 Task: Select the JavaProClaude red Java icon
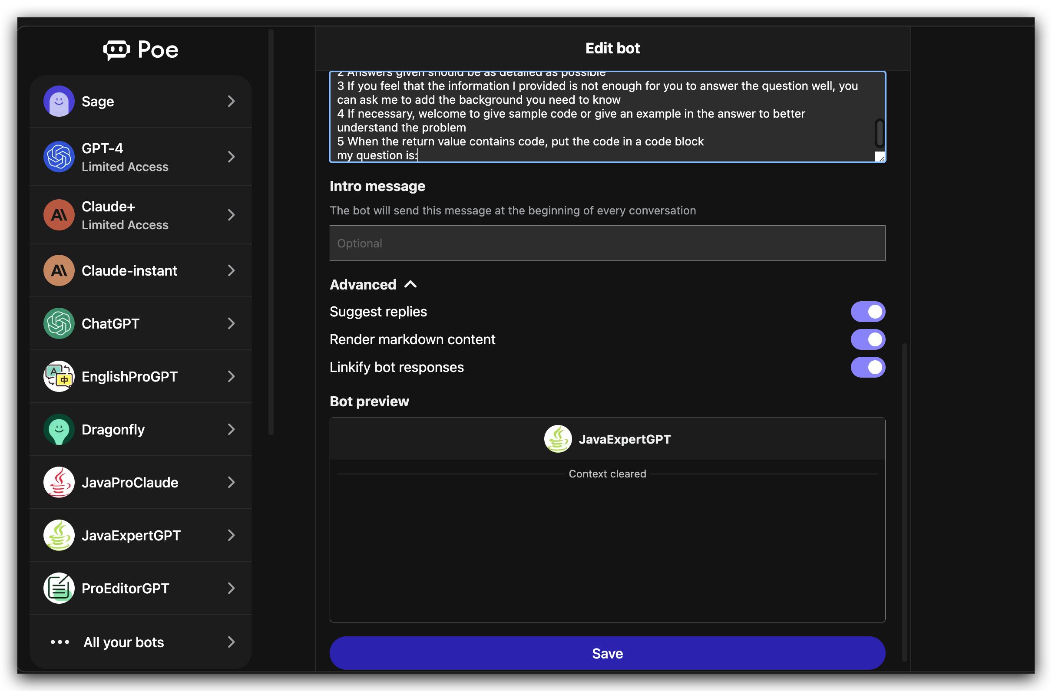[x=59, y=483]
